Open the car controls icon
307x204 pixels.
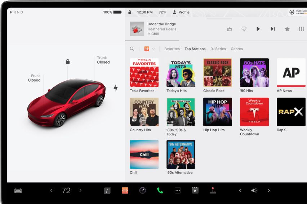coord(18,191)
